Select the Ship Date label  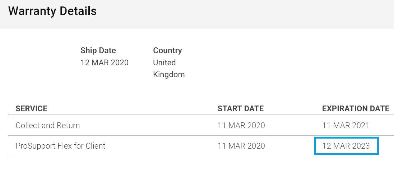[98, 51]
